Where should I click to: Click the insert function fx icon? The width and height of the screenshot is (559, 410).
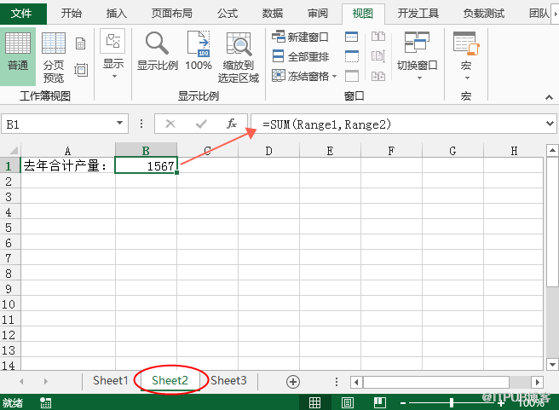point(231,124)
